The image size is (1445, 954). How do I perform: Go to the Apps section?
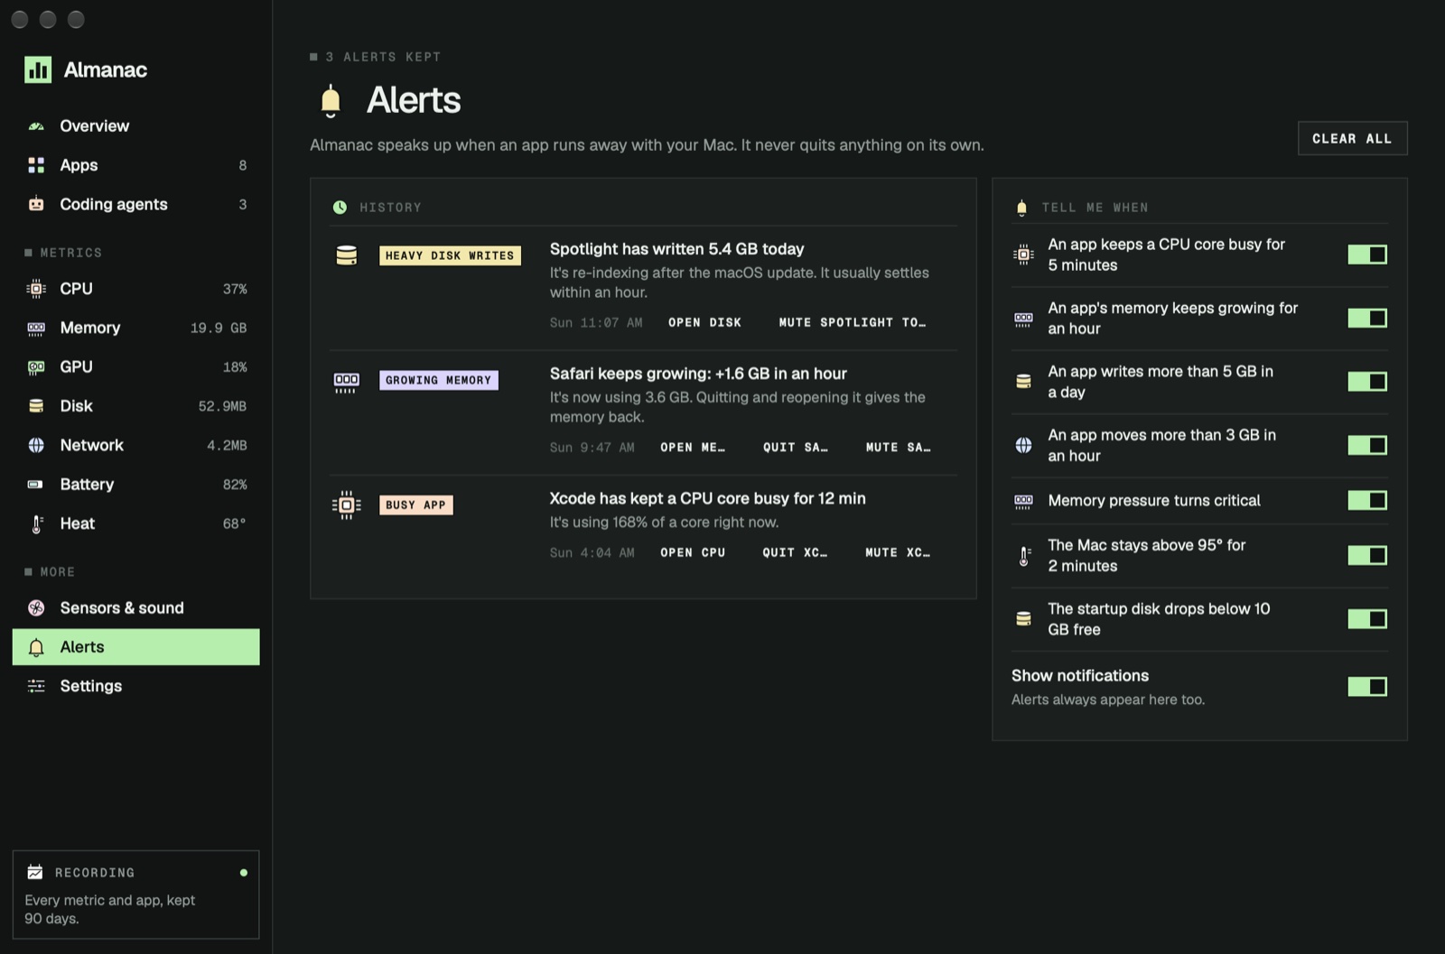tap(135, 165)
